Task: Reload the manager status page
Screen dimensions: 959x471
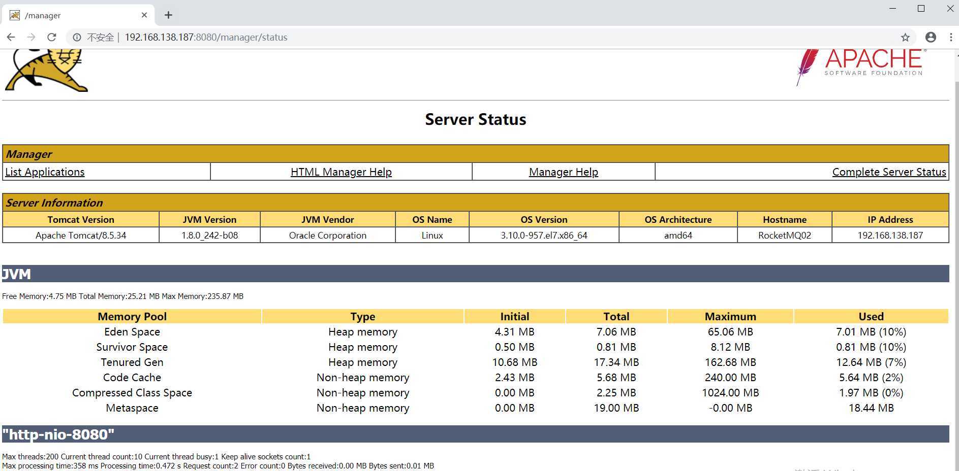Action: coord(51,37)
